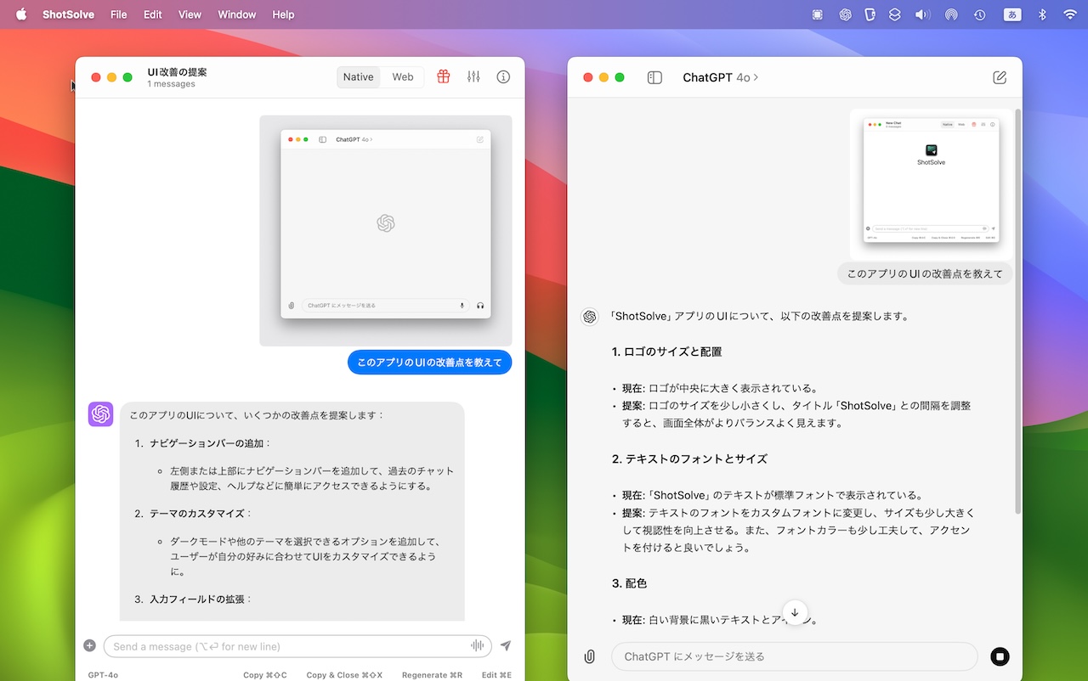Open the Wi-Fi menu bar icon

[1070, 14]
